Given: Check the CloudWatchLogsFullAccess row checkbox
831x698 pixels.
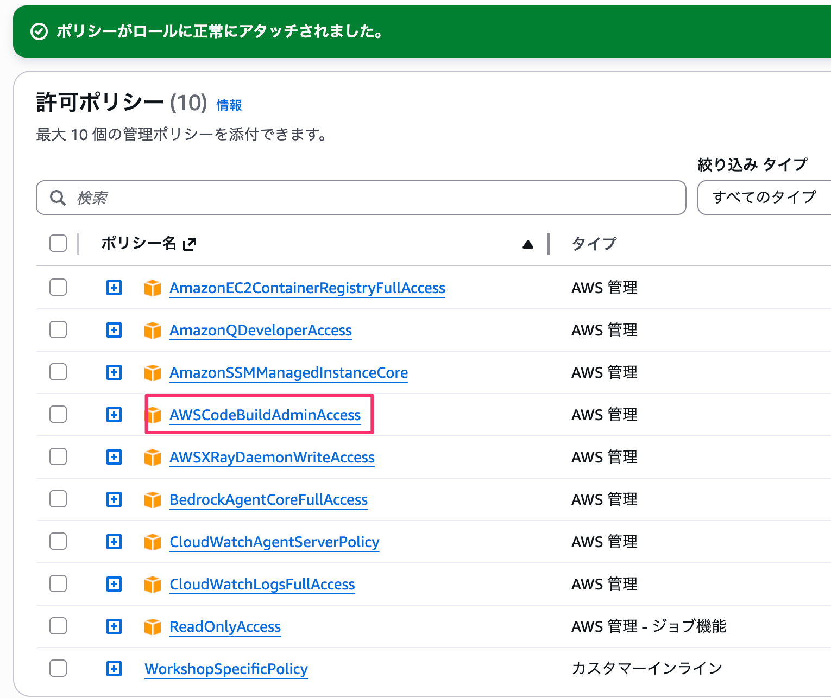Looking at the screenshot, I should click(x=58, y=583).
